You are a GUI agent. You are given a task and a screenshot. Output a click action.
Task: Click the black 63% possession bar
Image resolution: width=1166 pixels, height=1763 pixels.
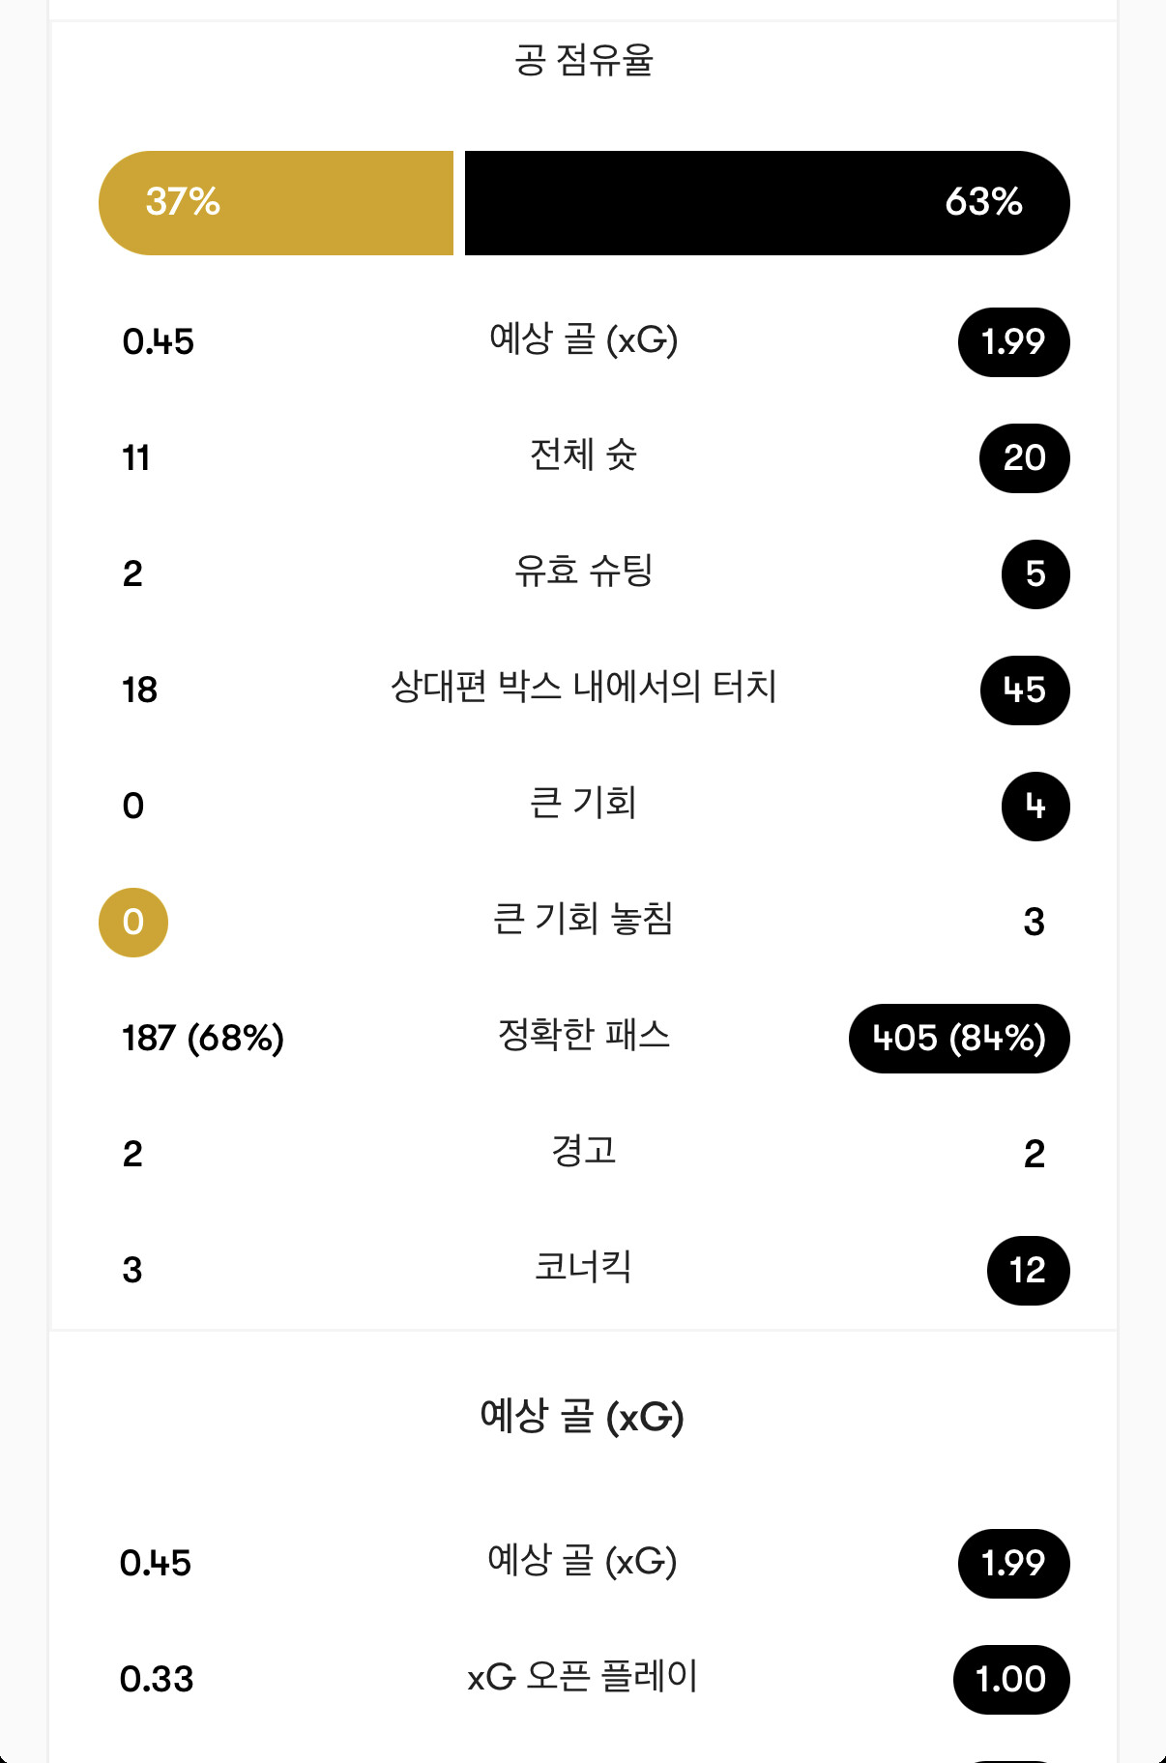point(767,203)
